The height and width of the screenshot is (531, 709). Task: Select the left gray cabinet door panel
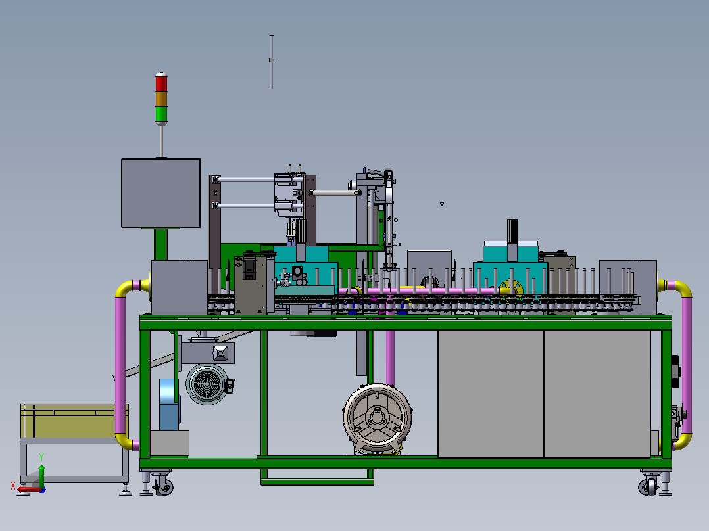point(491,394)
